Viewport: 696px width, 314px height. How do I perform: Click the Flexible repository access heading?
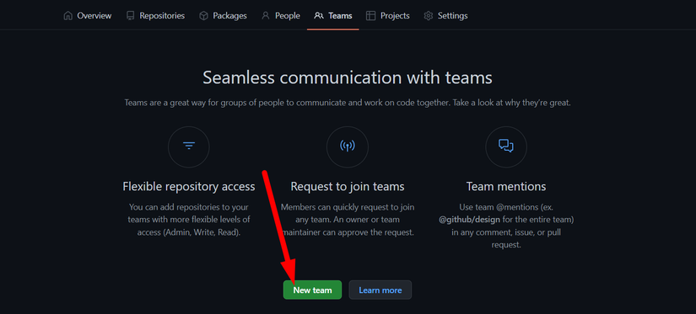(189, 186)
